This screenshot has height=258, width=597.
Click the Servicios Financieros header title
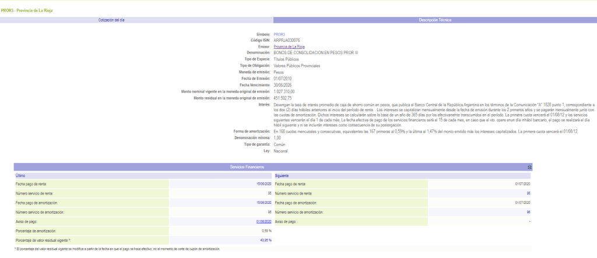(247, 167)
